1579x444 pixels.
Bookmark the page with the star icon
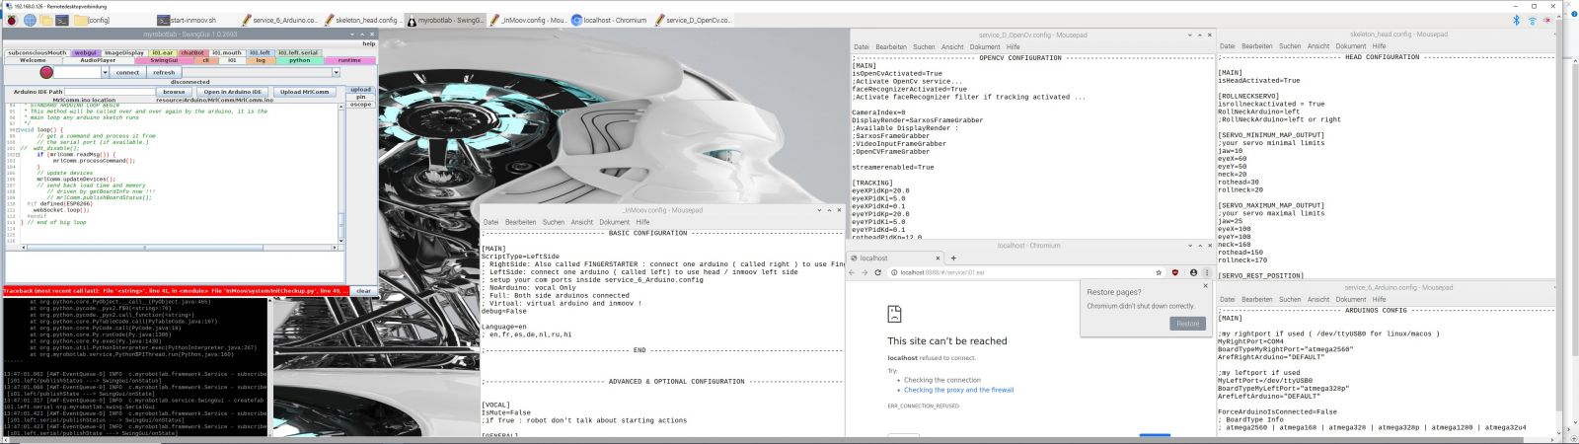[1159, 272]
